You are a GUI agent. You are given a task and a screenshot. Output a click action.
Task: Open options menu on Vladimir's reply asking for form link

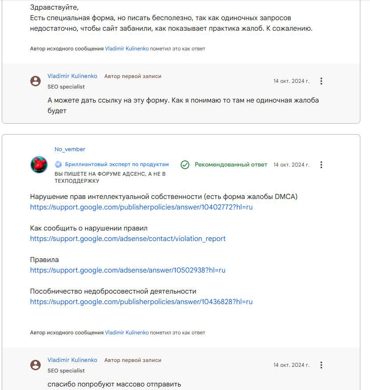point(321,81)
